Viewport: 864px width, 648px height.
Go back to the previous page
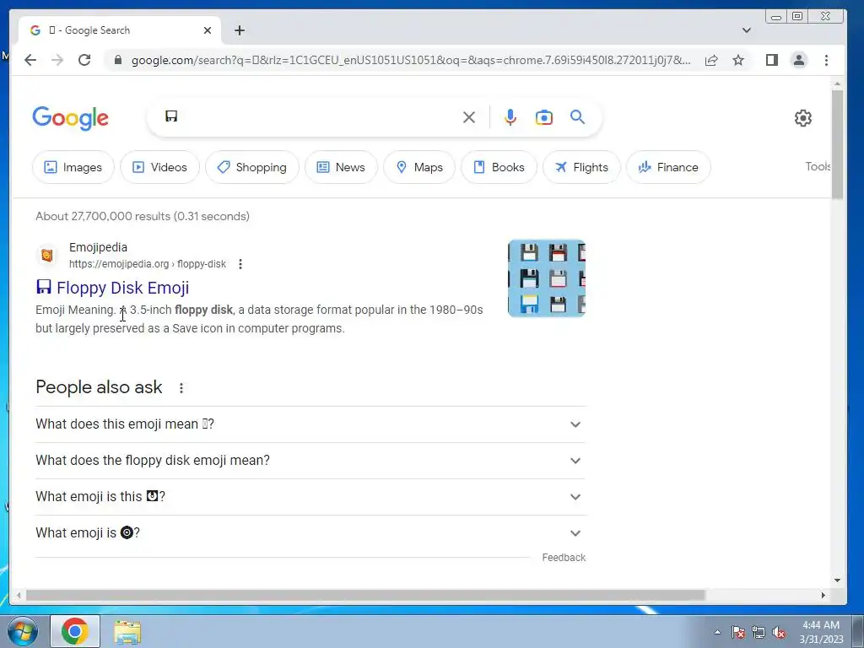pyautogui.click(x=30, y=60)
